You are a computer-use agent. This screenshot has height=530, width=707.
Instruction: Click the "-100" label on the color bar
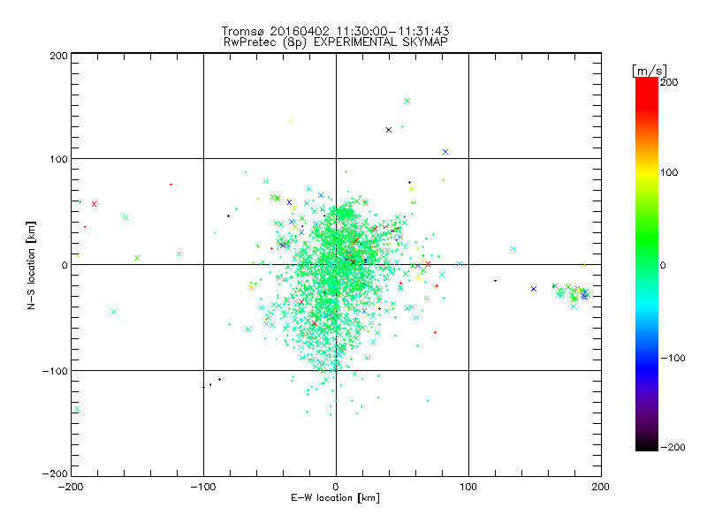[x=673, y=358]
